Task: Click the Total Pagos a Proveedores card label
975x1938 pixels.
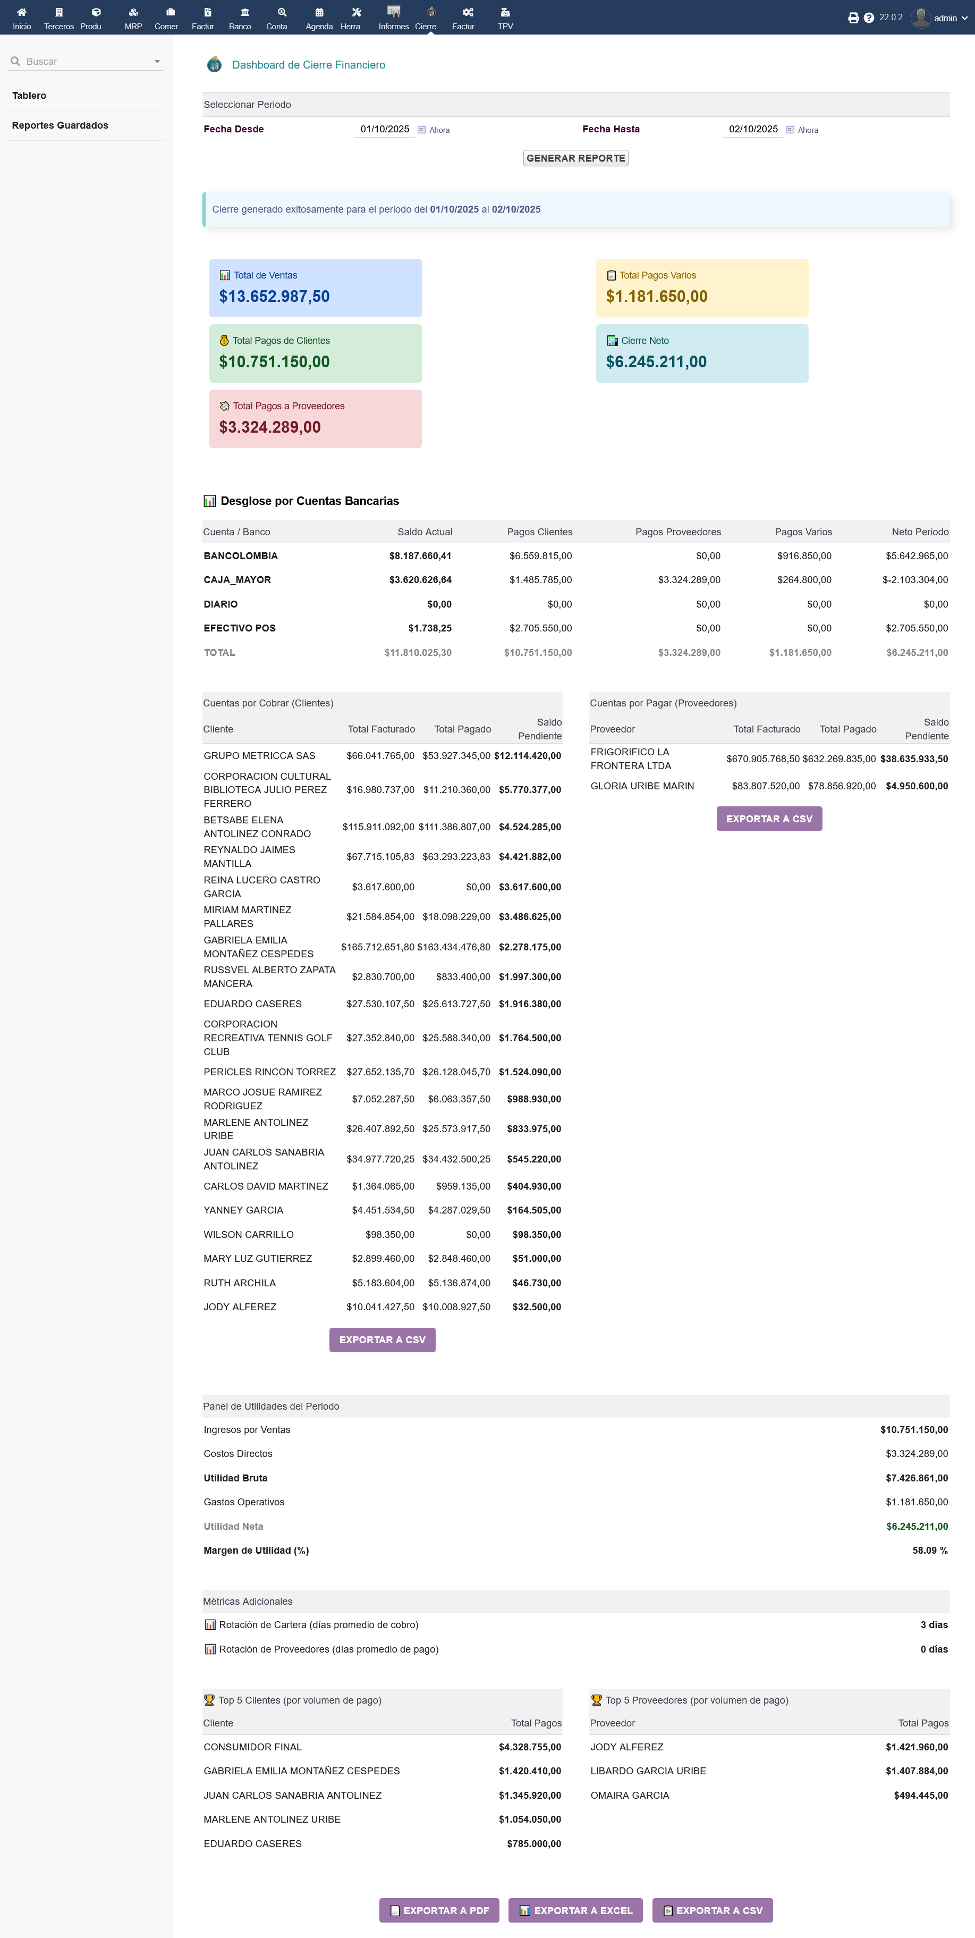Action: point(289,406)
